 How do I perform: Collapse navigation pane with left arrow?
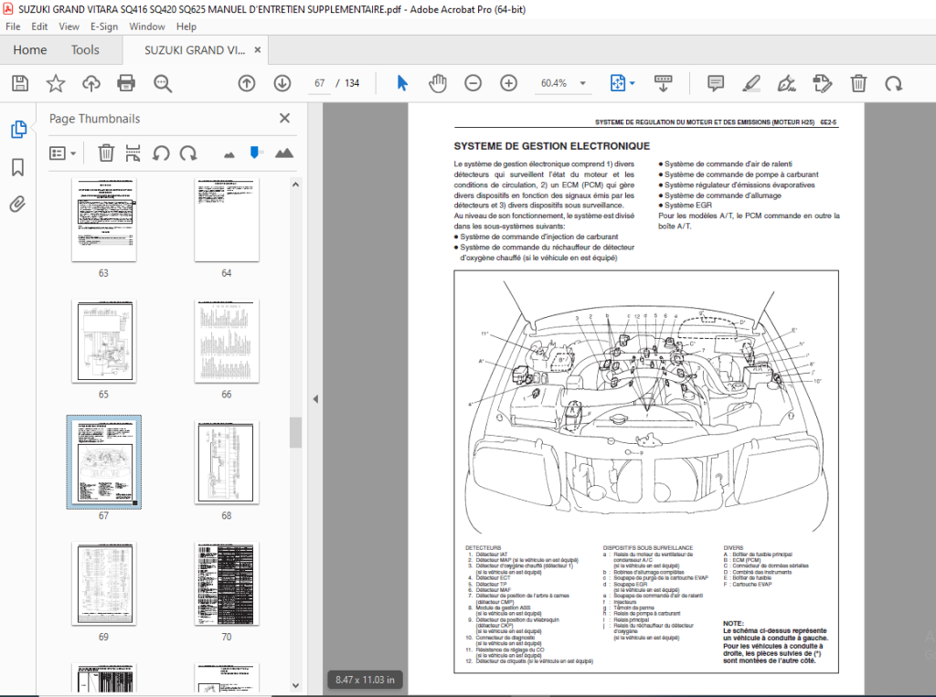315,398
